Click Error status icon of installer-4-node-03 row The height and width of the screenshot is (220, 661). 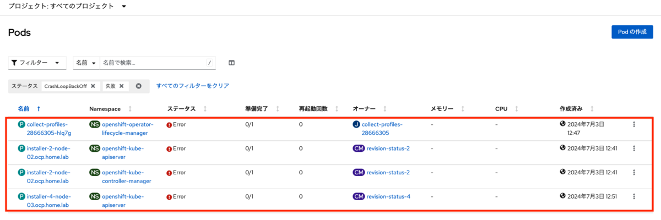click(169, 197)
